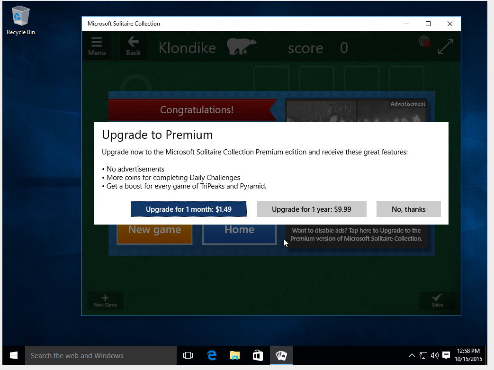Image resolution: width=494 pixels, height=370 pixels.
Task: Click the offline globe status icon
Action: [424, 41]
